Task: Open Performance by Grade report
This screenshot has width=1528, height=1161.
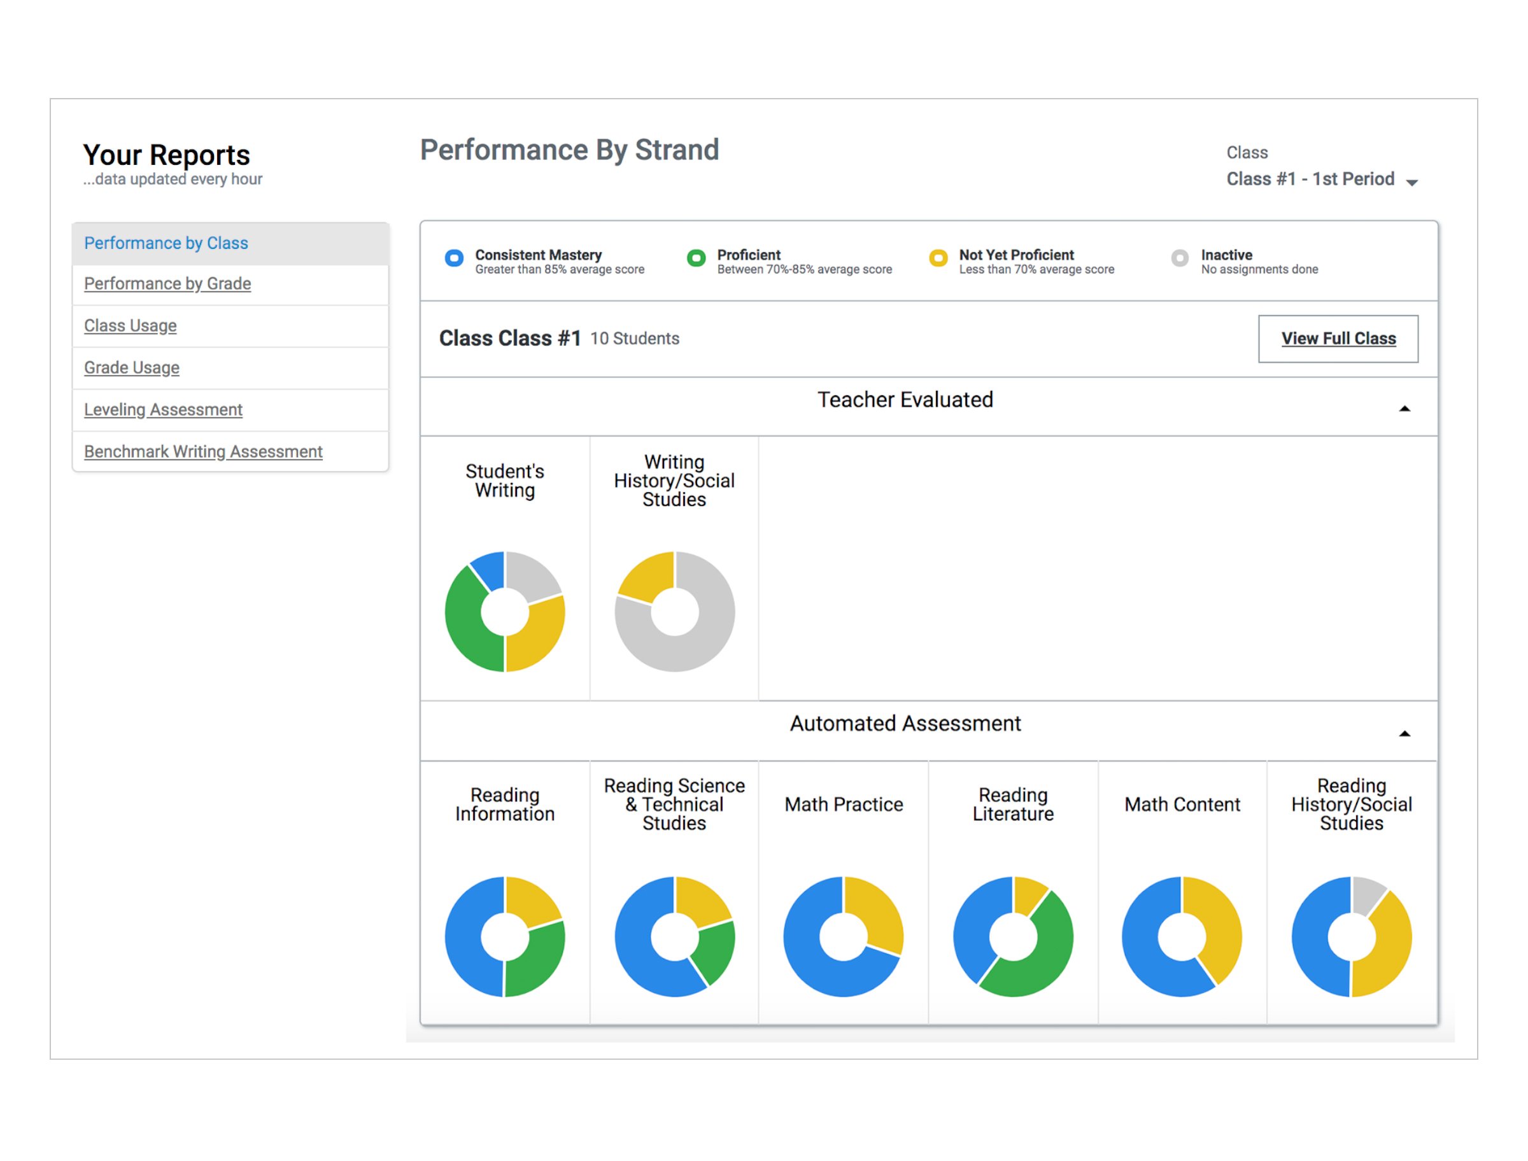Action: [167, 284]
